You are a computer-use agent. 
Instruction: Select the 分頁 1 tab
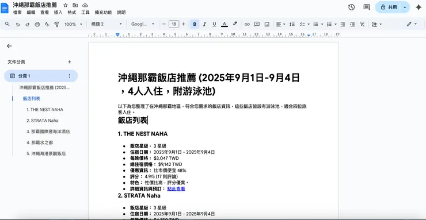[x=41, y=76]
